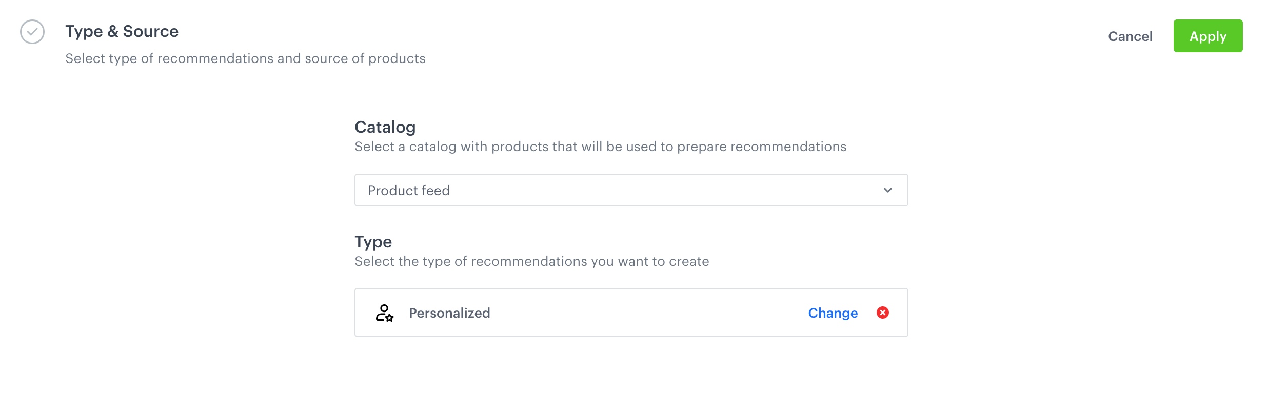The width and height of the screenshot is (1267, 416).
Task: Expand the catalog selection combo box
Action: (x=631, y=190)
